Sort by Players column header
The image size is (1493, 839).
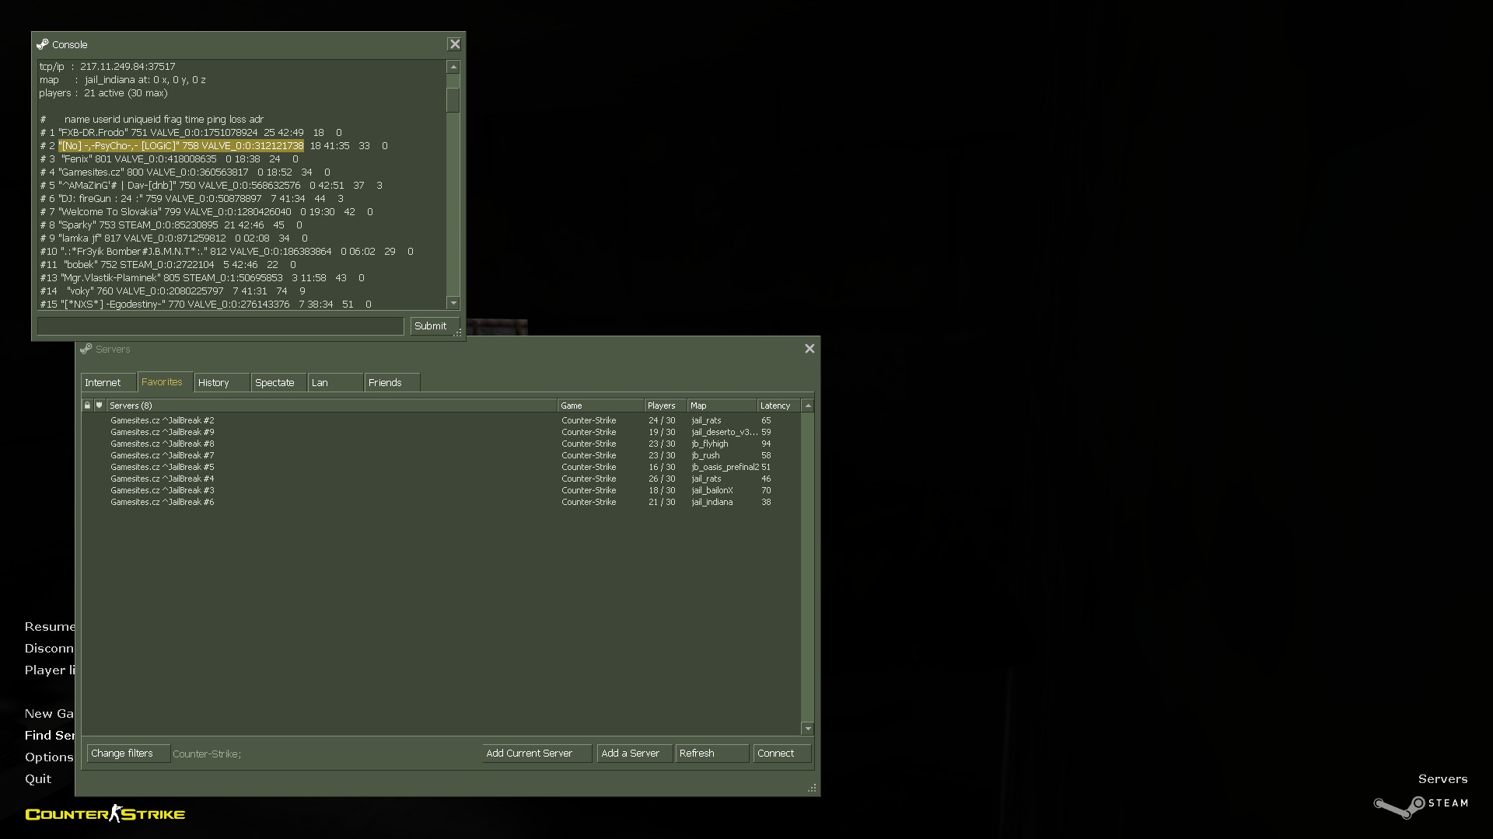pyautogui.click(x=665, y=406)
